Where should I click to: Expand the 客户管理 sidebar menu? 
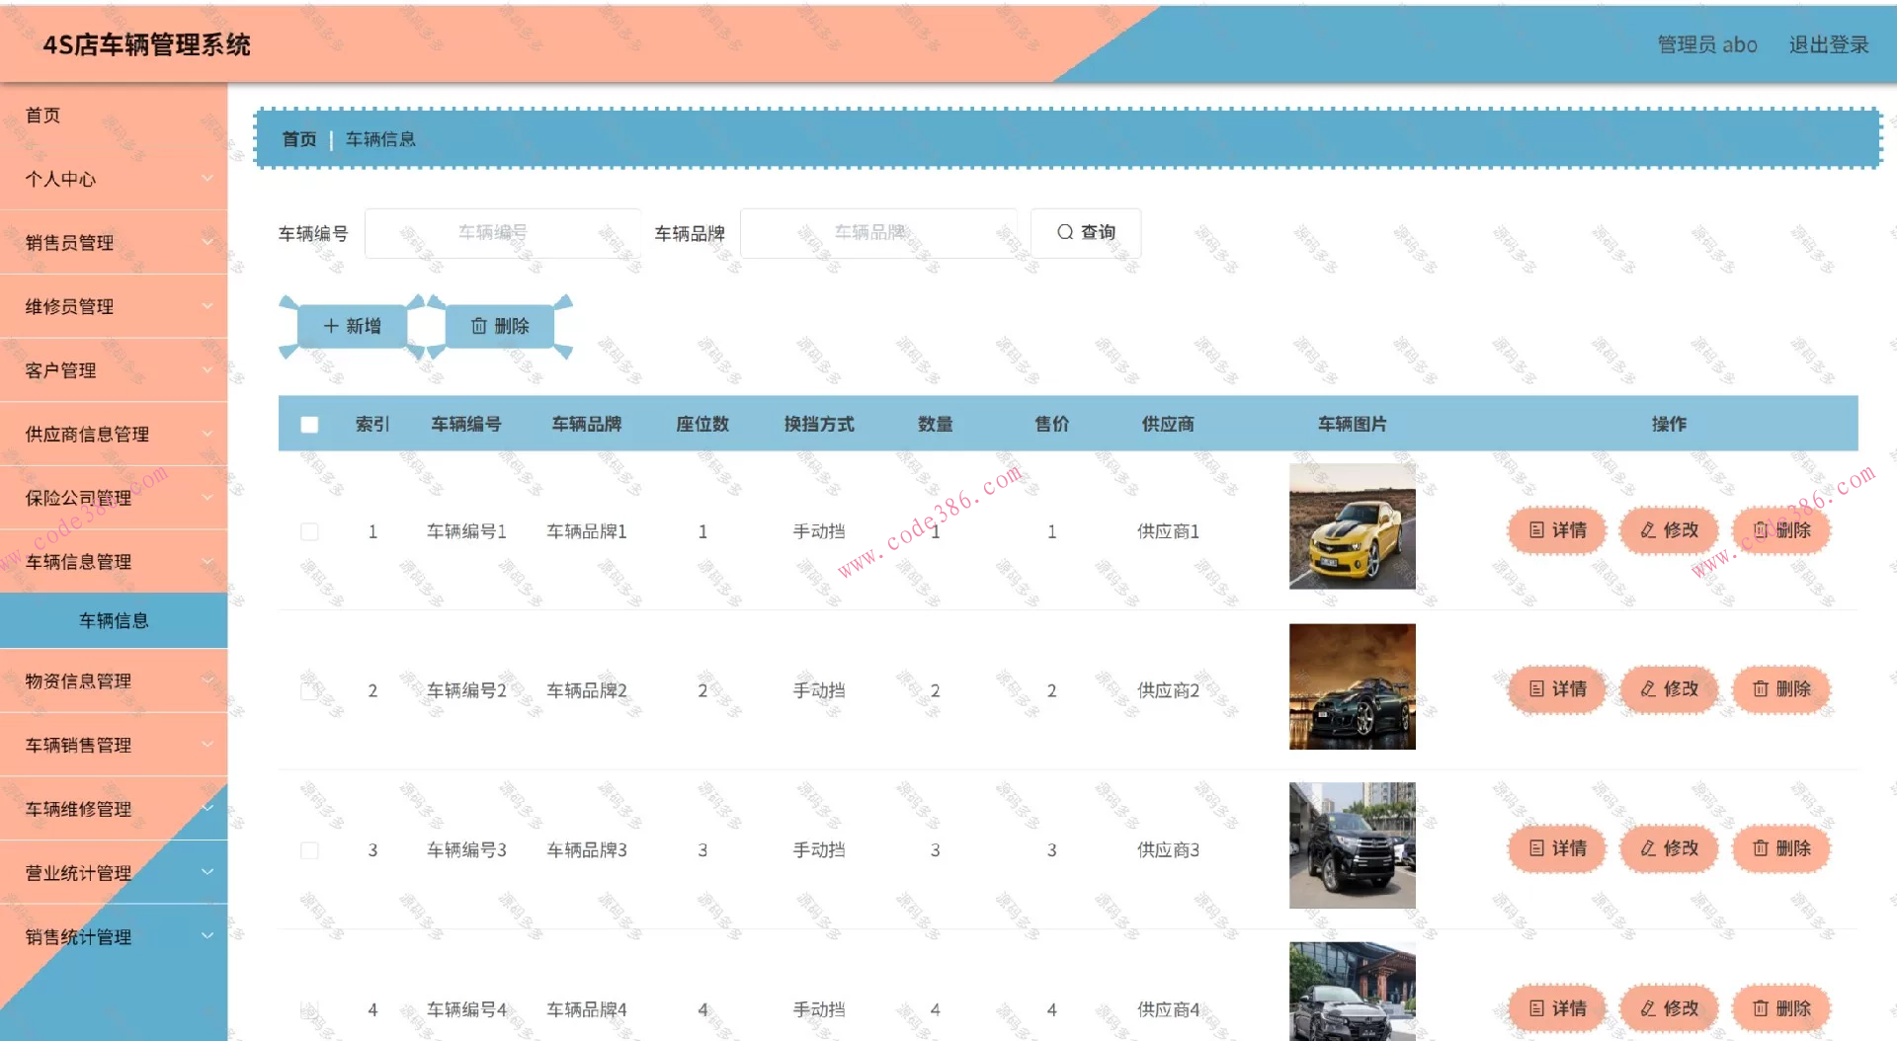pyautogui.click(x=114, y=370)
